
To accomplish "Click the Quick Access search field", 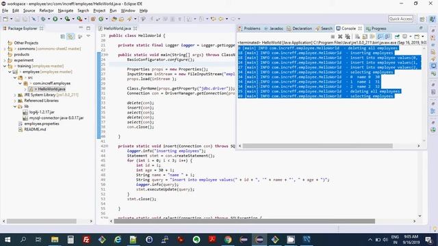I will point(400,18).
